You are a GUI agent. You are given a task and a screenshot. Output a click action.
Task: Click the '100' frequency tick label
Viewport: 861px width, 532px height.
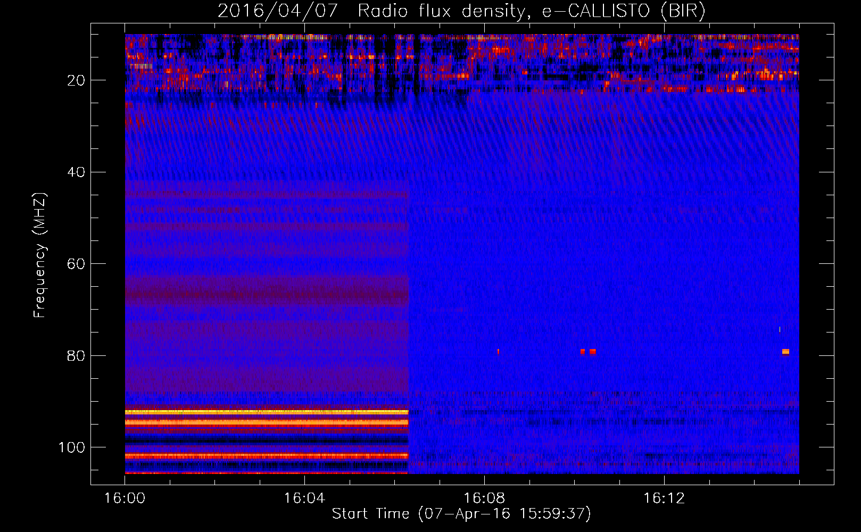(72, 447)
